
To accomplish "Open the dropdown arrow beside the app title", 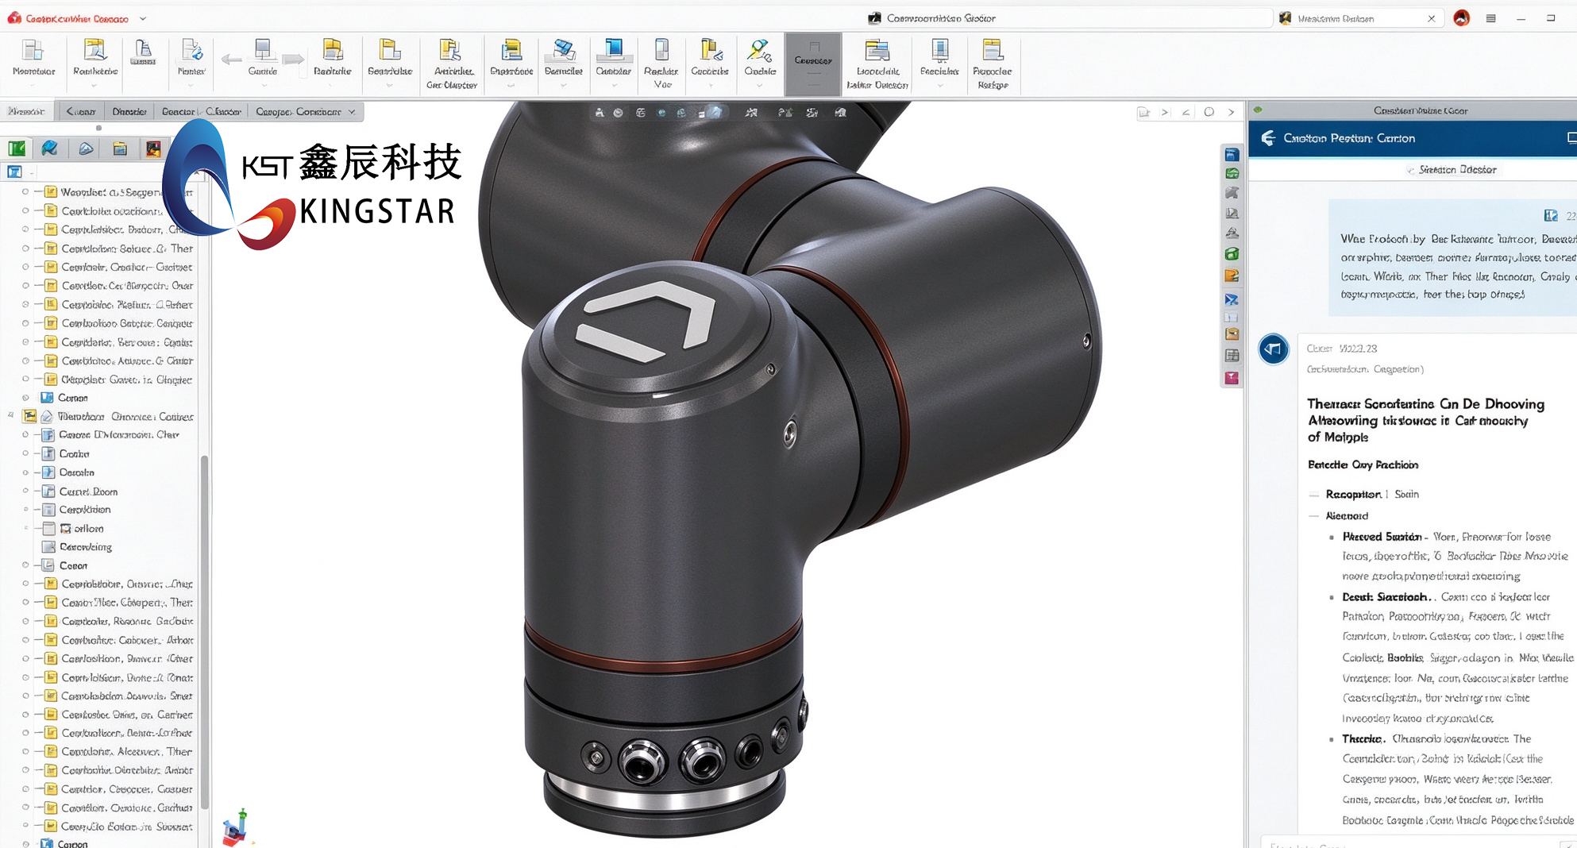I will pos(143,18).
